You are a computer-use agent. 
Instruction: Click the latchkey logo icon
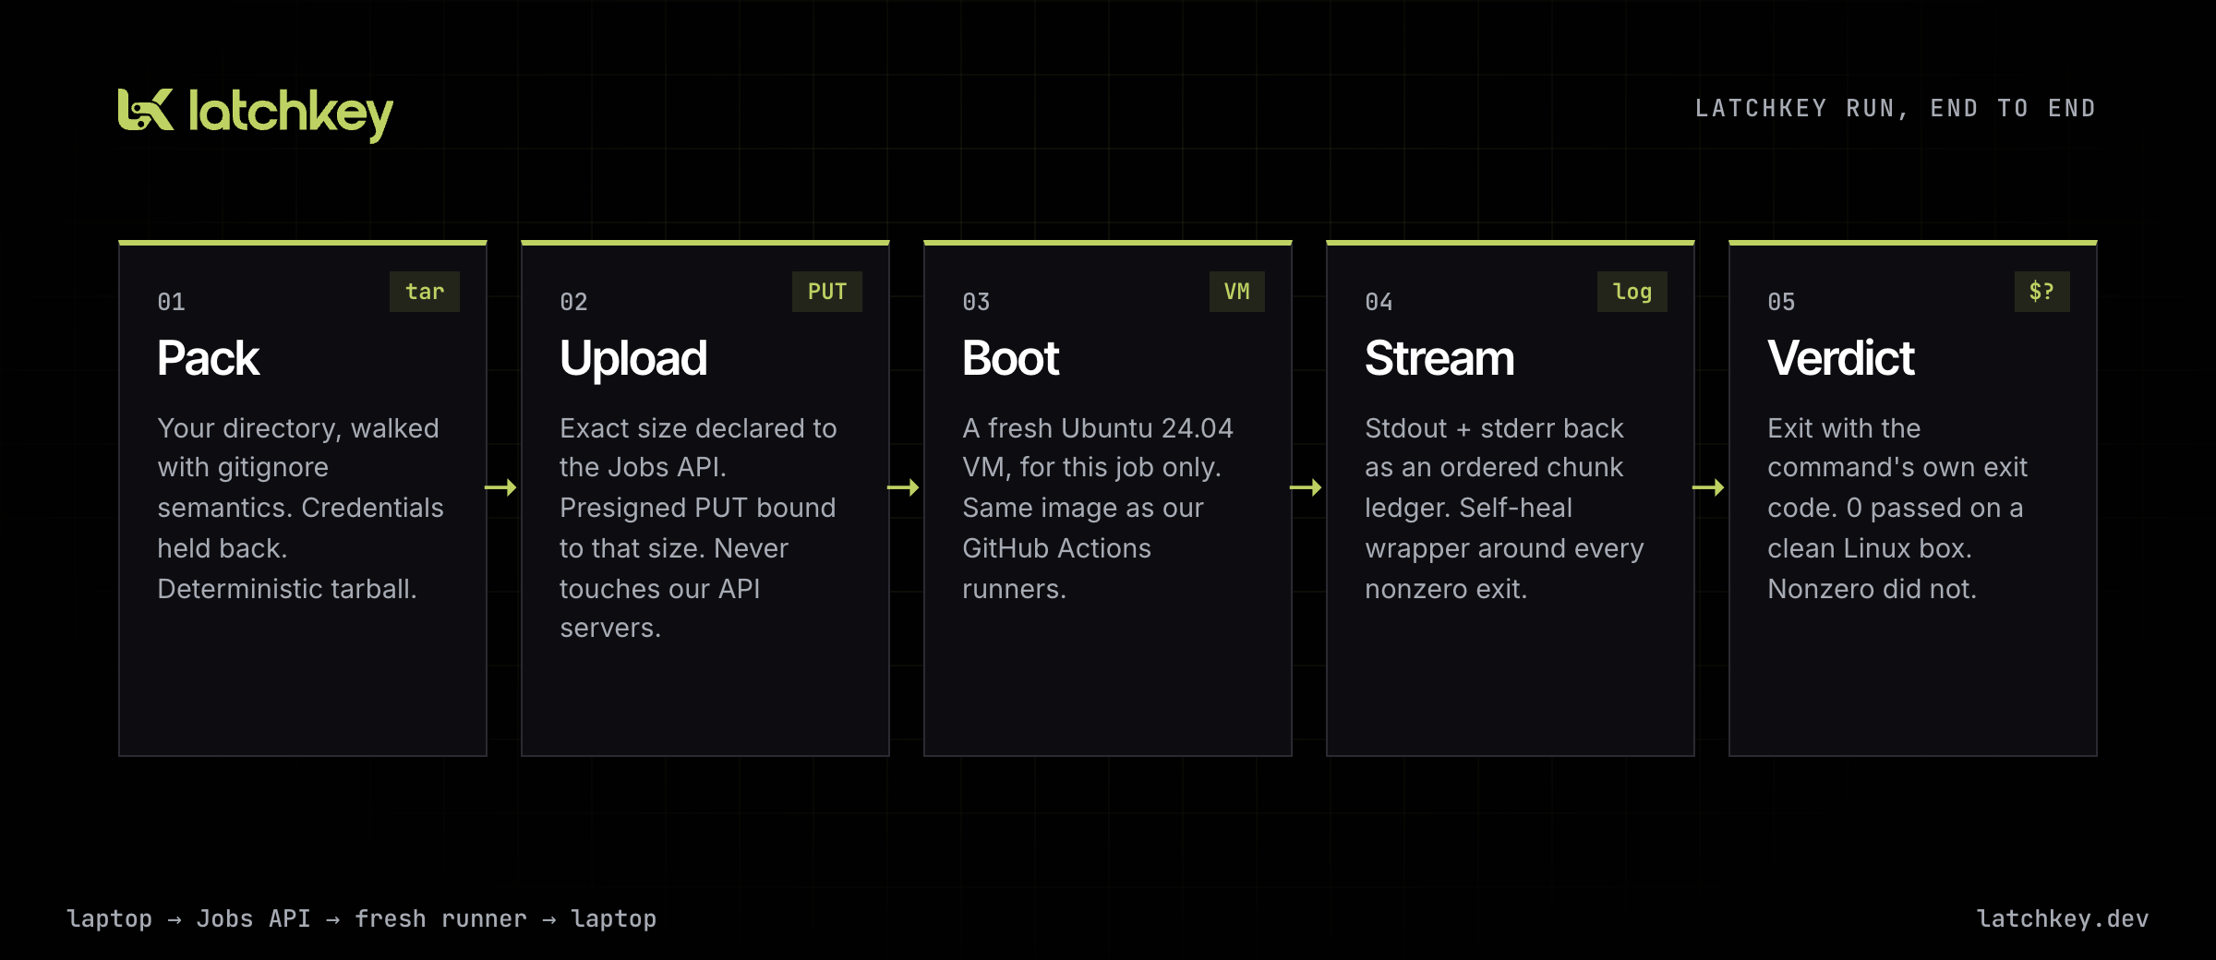[146, 110]
